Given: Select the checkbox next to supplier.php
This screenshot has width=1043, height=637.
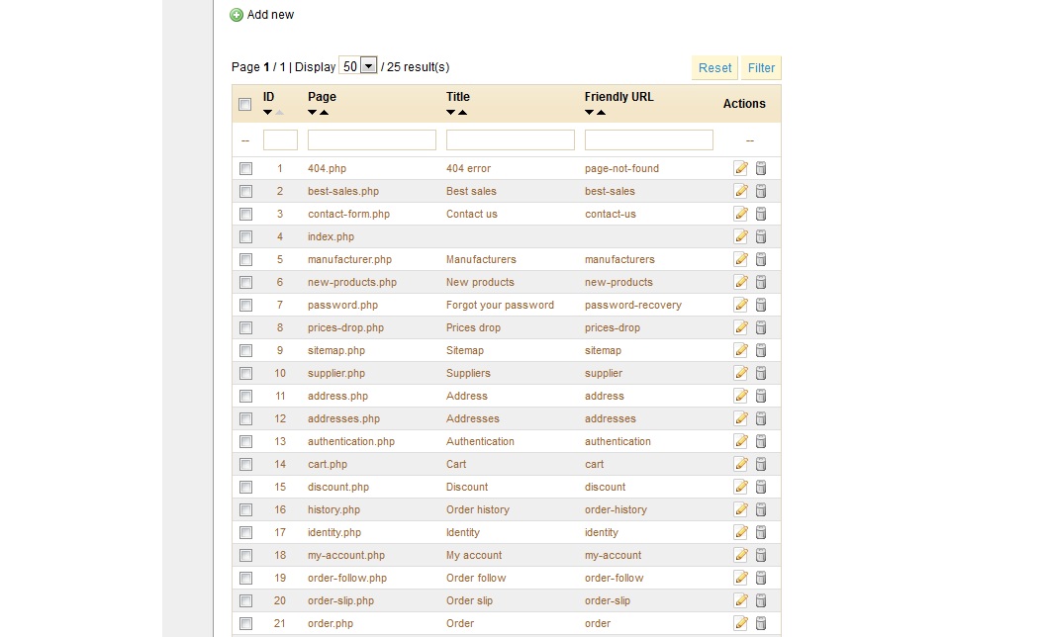Looking at the screenshot, I should [x=245, y=373].
